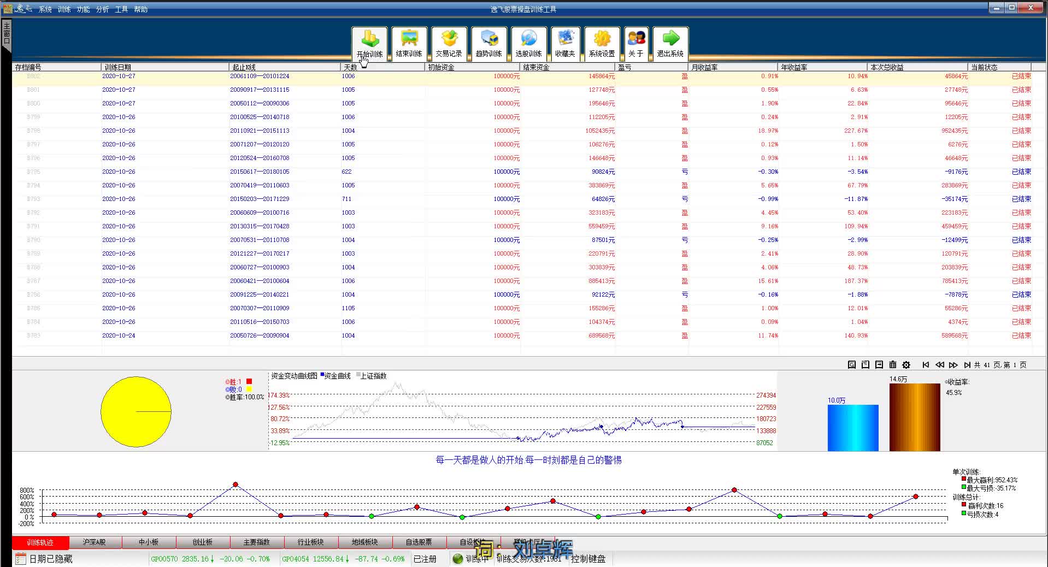The image size is (1048, 567).
Task: Click the trash delete-record icon
Action: [893, 364]
